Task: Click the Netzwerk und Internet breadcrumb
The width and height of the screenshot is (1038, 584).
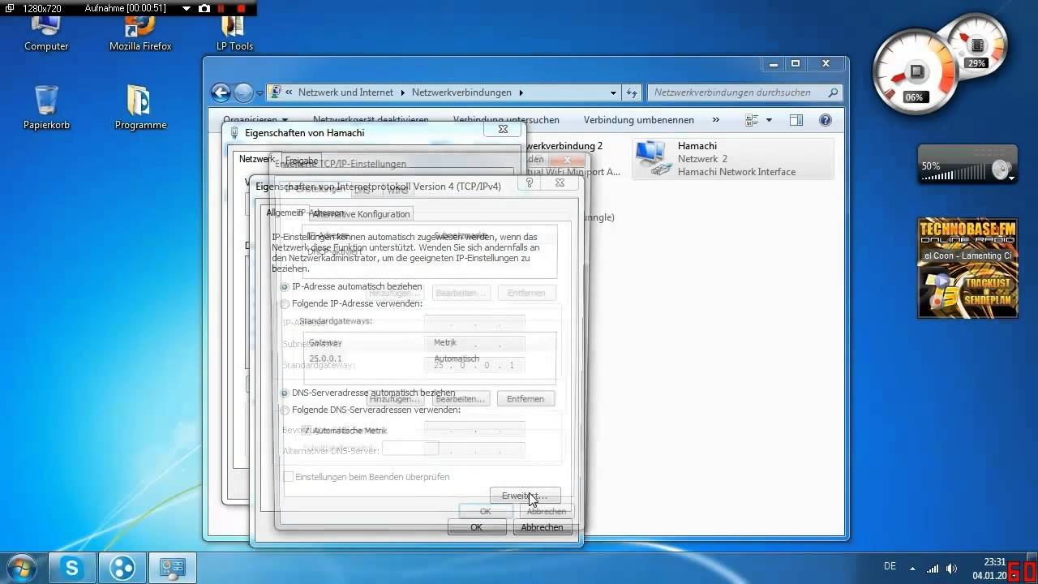Action: tap(345, 92)
